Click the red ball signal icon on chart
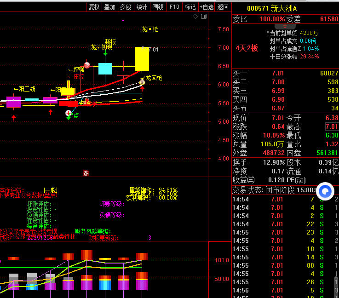339x298 pixels. click(x=86, y=65)
